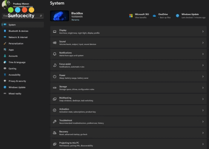Click the Focus assist moon icon

click(x=55, y=65)
